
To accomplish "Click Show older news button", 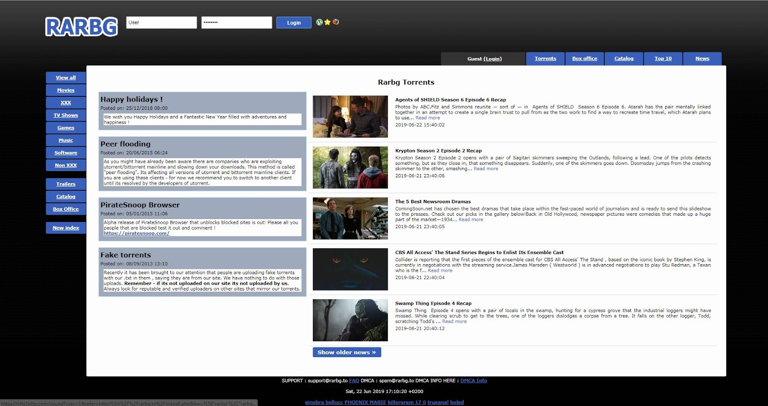I will (347, 352).
